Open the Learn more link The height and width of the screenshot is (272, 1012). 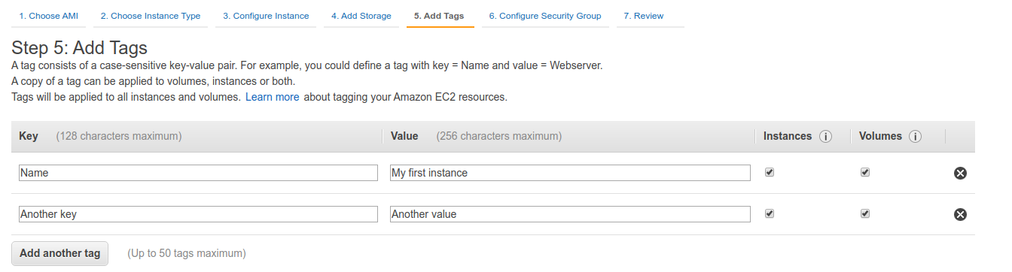tap(273, 97)
